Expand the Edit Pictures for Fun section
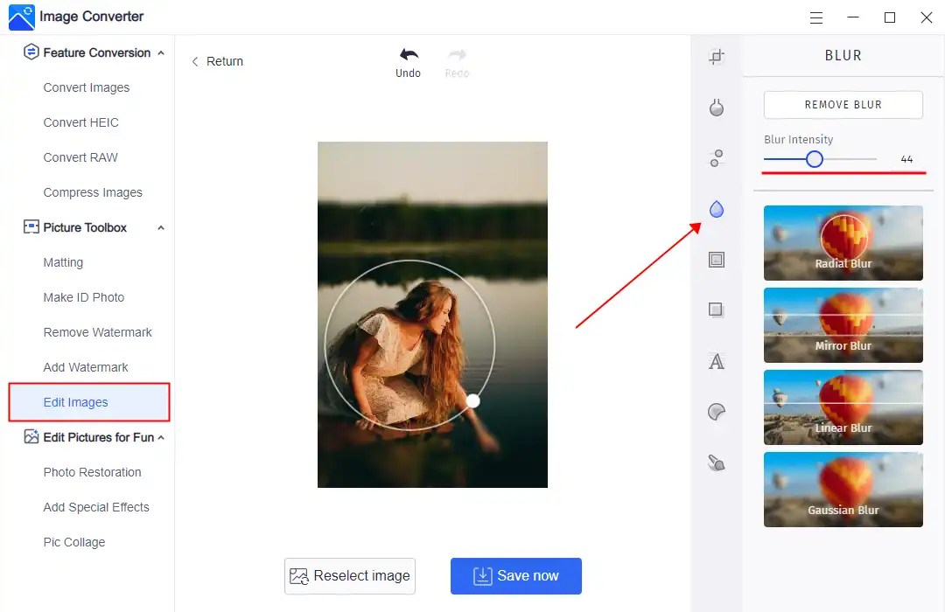 point(160,437)
